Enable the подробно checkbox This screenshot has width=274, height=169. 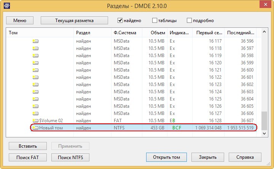pos(189,21)
